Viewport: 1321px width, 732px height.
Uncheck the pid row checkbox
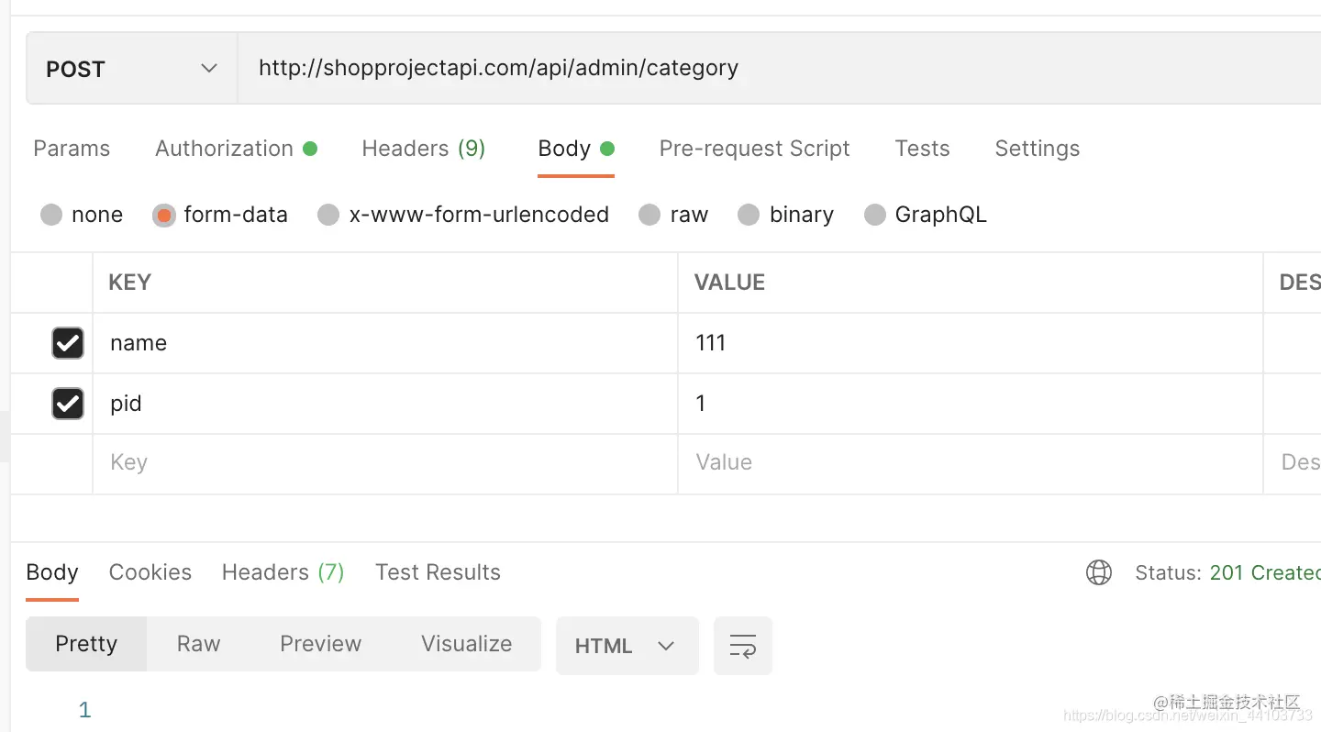click(68, 404)
